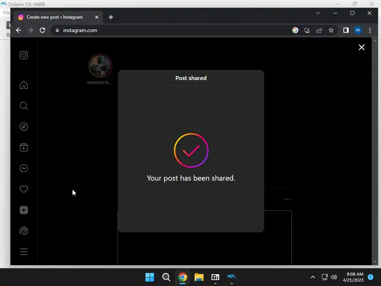
Task: Open Chrome three-dot menu
Action: pyautogui.click(x=370, y=30)
